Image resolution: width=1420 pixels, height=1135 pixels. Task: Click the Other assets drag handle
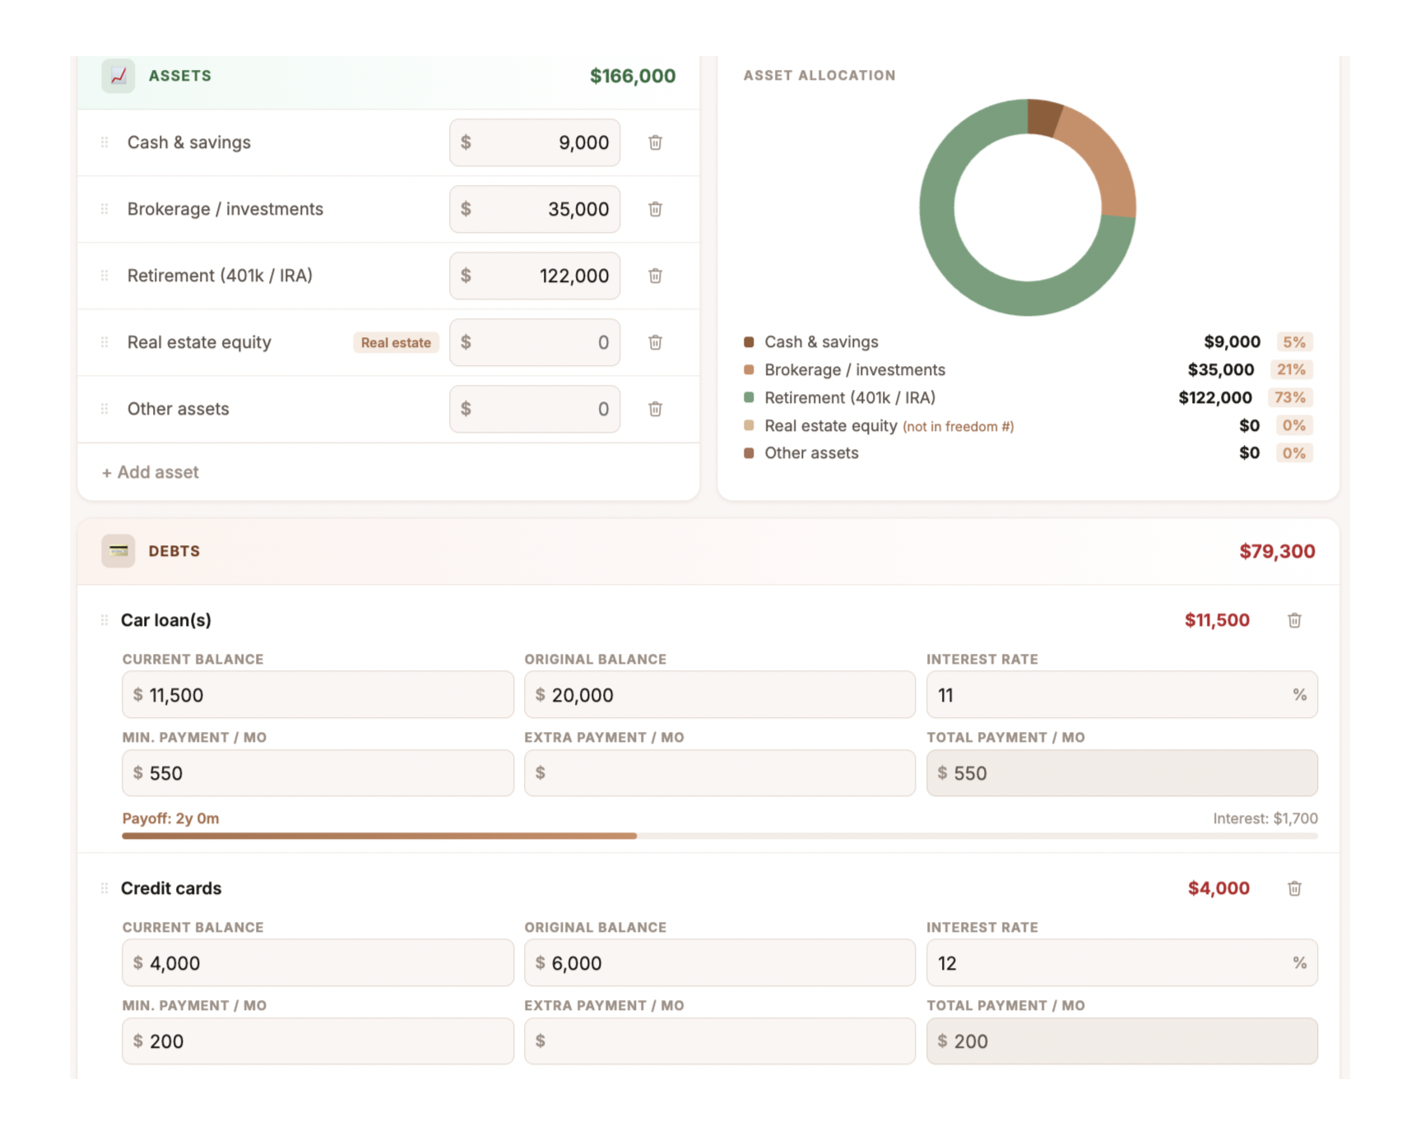104,409
